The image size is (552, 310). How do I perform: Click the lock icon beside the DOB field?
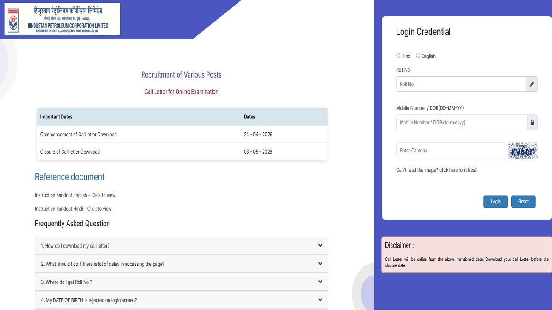pyautogui.click(x=532, y=123)
